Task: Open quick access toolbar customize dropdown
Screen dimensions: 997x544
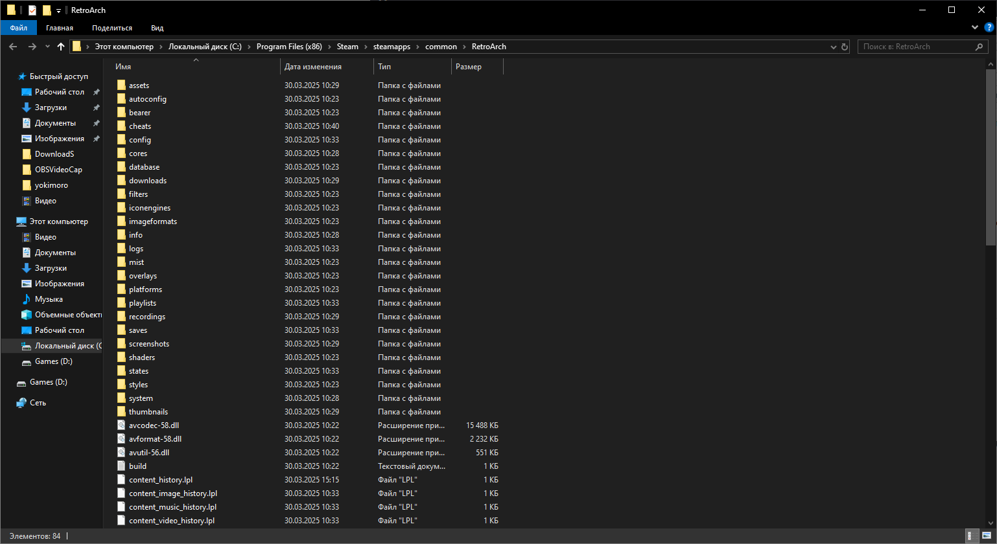Action: [58, 10]
